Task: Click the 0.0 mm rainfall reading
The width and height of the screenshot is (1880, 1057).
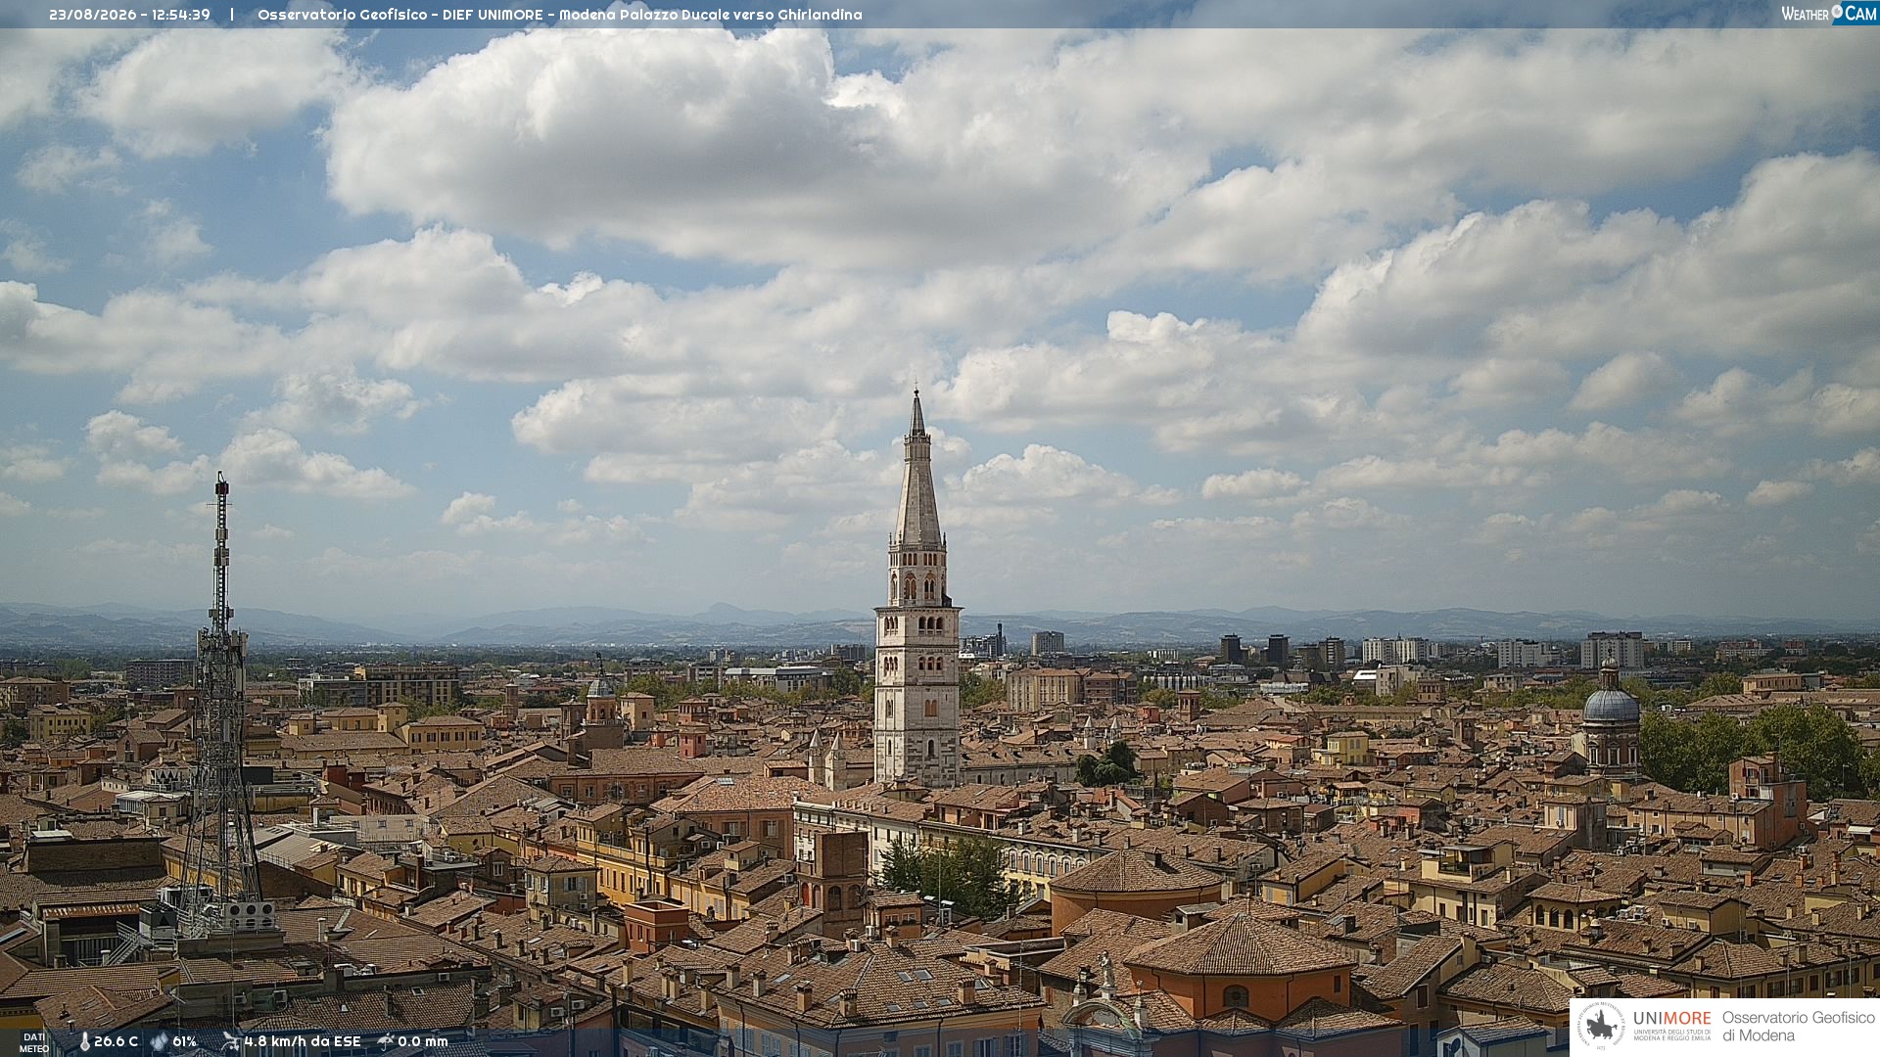Action: (x=423, y=1041)
